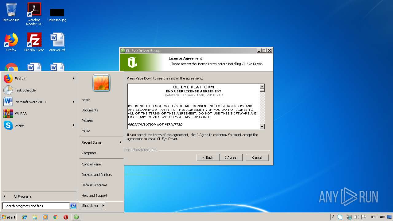This screenshot has width=393, height=221.
Task: Click the search magnifier button
Action: click(73, 206)
